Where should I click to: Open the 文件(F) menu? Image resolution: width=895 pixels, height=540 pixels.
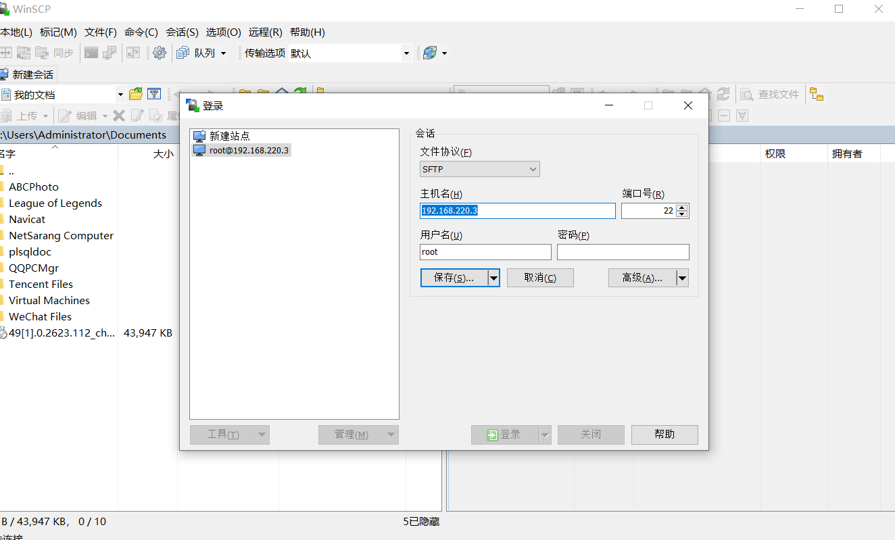tap(101, 32)
